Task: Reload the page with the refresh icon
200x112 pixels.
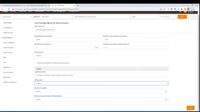Action: point(9,9)
